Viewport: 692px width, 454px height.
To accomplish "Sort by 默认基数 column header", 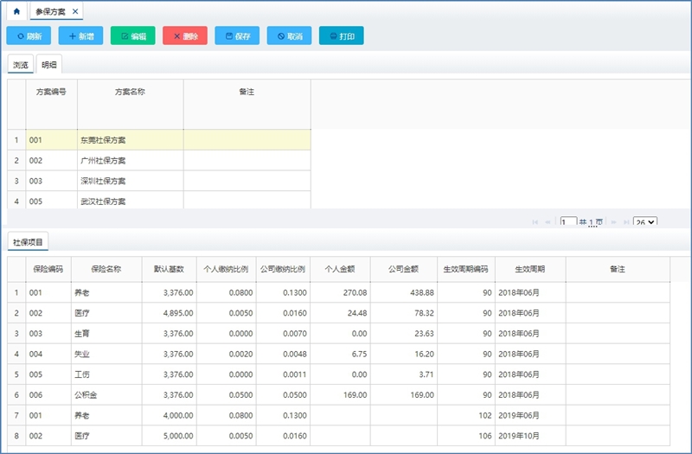I will [x=169, y=269].
